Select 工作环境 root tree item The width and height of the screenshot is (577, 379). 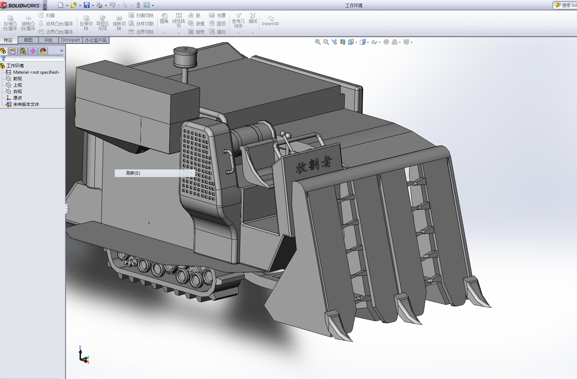12,65
